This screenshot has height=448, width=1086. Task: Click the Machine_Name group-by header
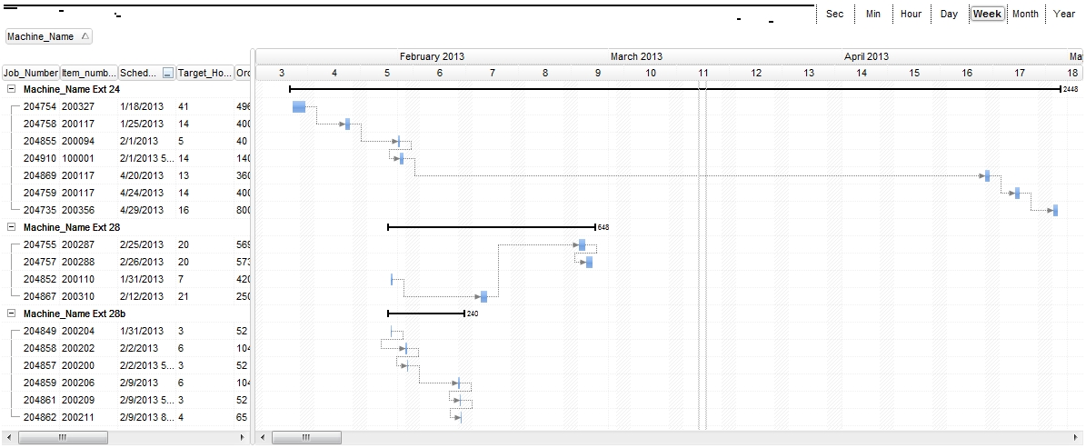(x=48, y=36)
